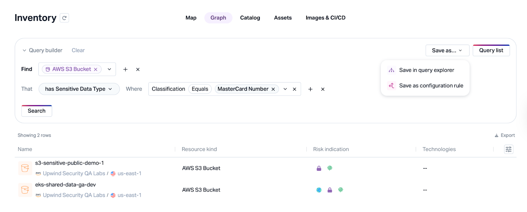Sort by the Name column
527x212 pixels.
pyautogui.click(x=25, y=149)
